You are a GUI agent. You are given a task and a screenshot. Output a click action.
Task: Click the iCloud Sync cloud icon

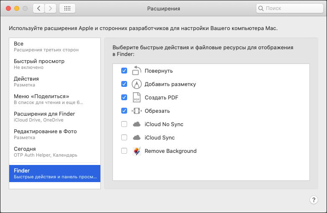137,138
